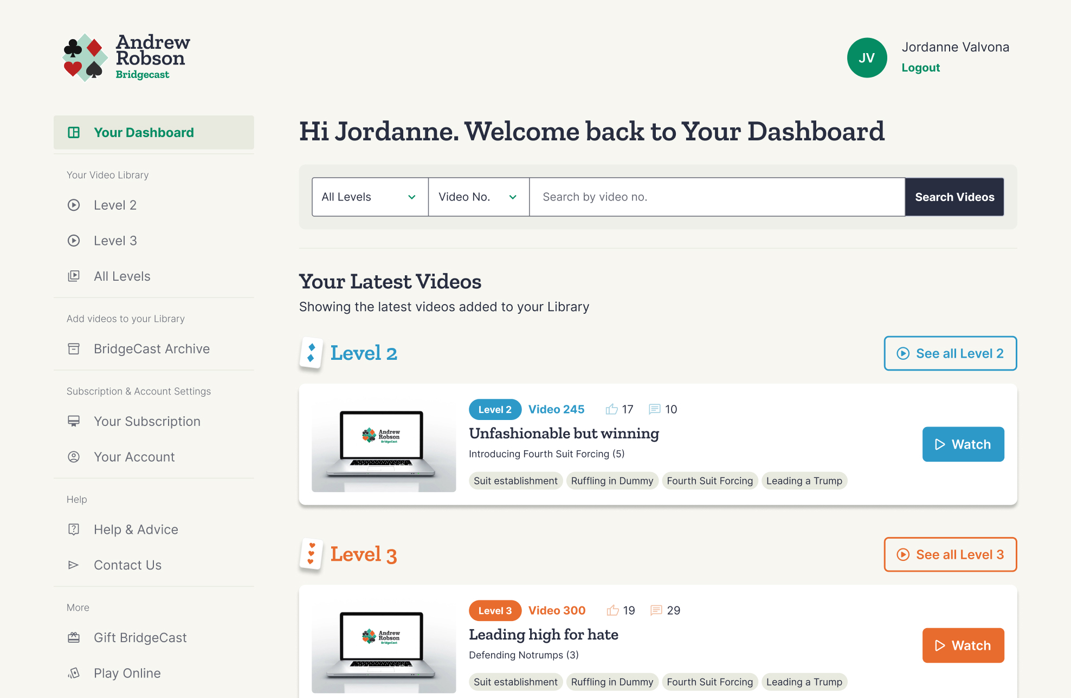Click the All Levels videos icon
The width and height of the screenshot is (1071, 698).
[74, 276]
